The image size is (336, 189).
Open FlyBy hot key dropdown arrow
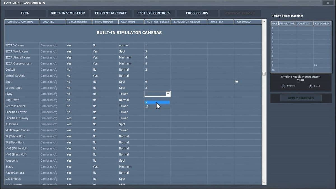tap(168, 94)
